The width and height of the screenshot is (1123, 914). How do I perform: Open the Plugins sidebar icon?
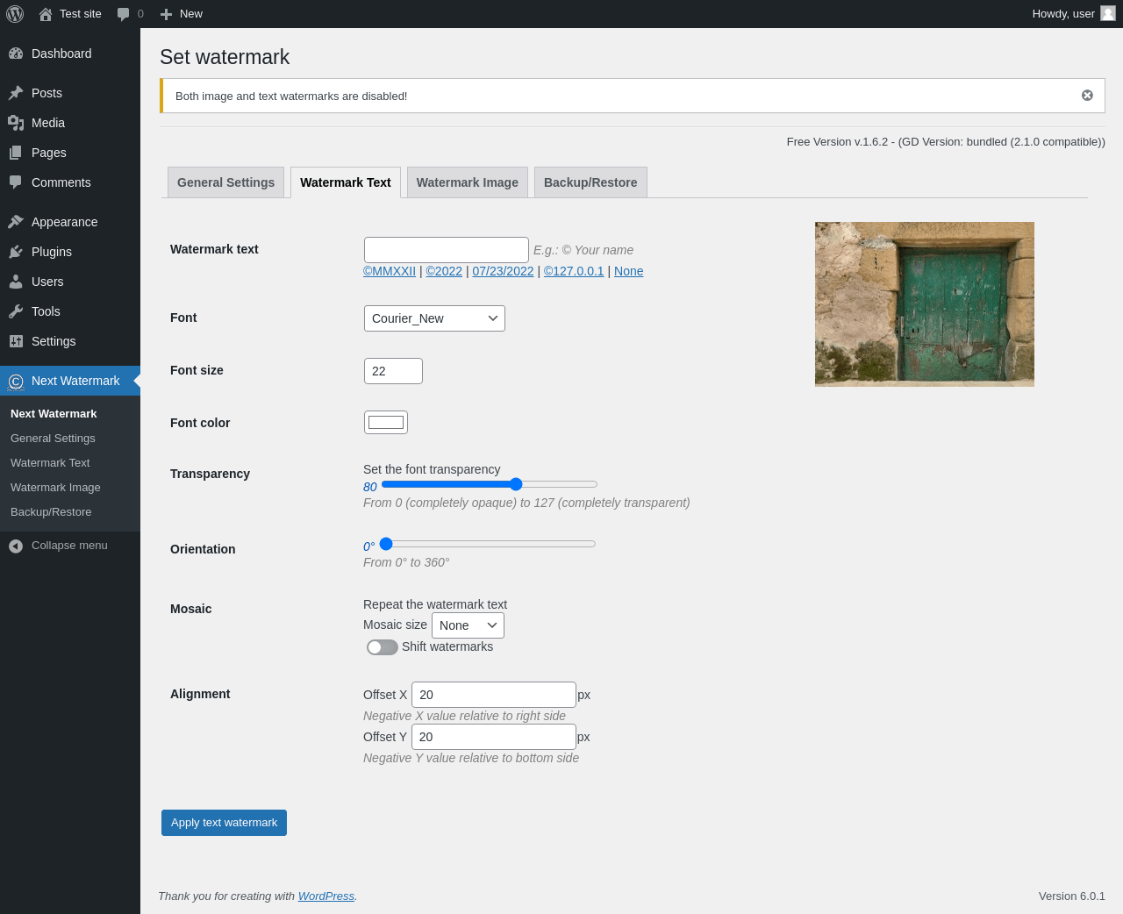click(x=16, y=252)
